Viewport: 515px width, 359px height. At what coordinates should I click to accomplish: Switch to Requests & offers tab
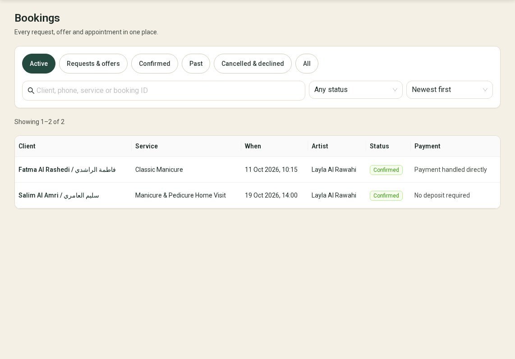93,64
